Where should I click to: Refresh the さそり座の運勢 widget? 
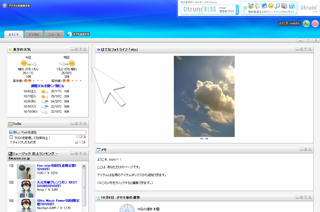click(x=302, y=197)
